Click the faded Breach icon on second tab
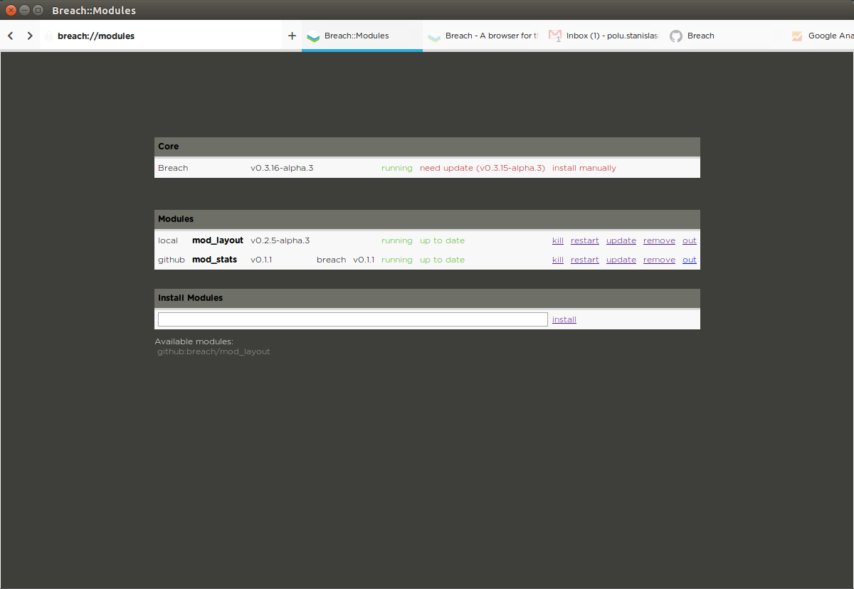854x589 pixels. point(434,36)
